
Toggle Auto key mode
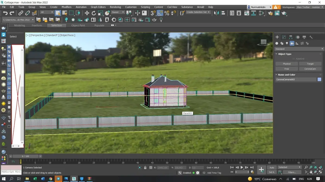point(272,167)
